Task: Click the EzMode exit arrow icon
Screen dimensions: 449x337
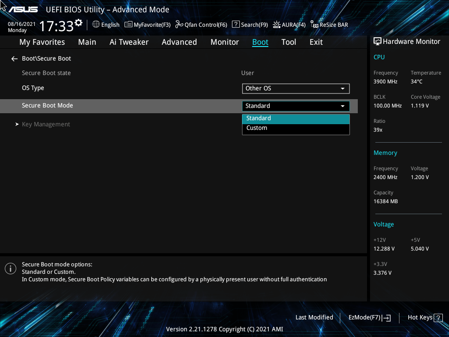Action: pyautogui.click(x=386, y=318)
